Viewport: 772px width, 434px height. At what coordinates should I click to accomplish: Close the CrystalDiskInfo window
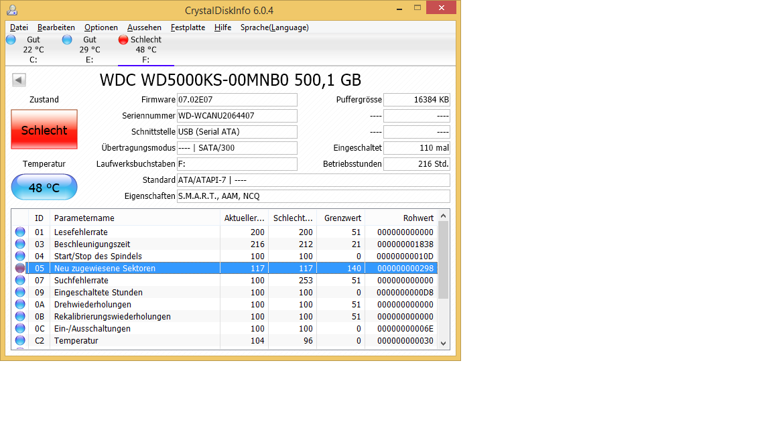pos(441,7)
